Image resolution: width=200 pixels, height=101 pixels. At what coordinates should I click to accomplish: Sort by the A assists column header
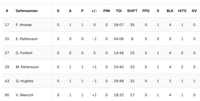pos(70,11)
